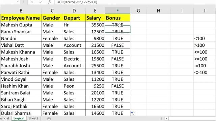Click the FALSE bonus for Vishal Datt

pyautogui.click(x=117, y=45)
